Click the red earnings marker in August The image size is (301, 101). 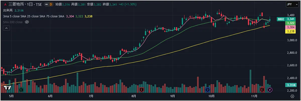141,89
